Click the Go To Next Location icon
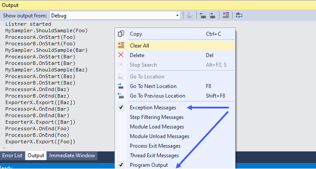The height and width of the screenshot is (169, 316). pos(121,86)
